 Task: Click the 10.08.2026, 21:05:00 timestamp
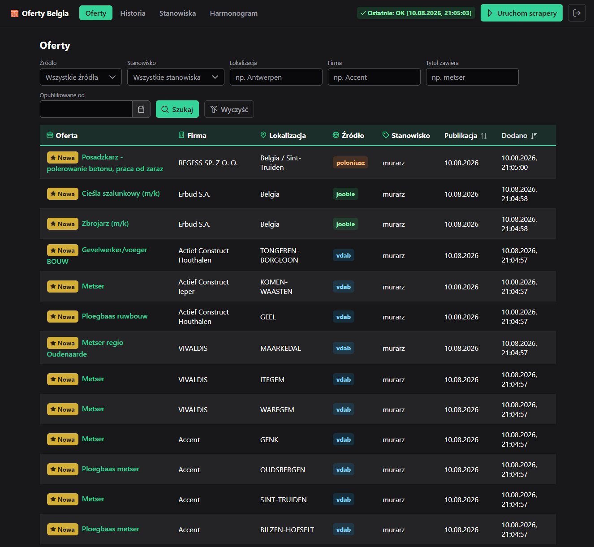(519, 163)
